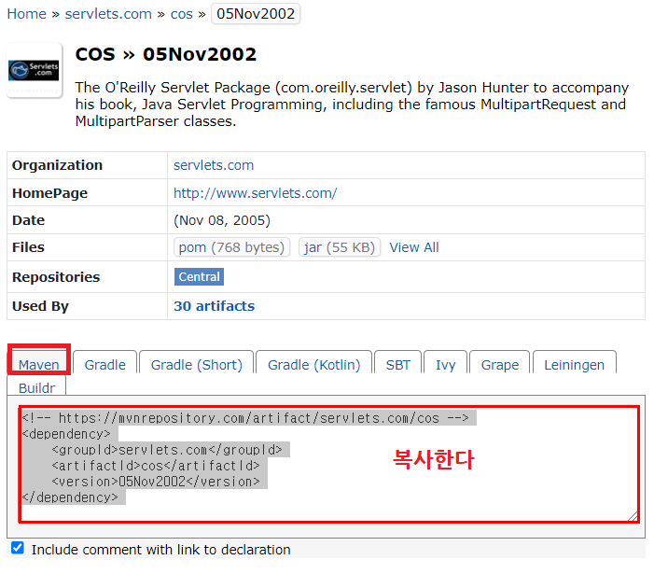Switch to the Leiningen tab
This screenshot has height=574, width=654.
tap(575, 364)
